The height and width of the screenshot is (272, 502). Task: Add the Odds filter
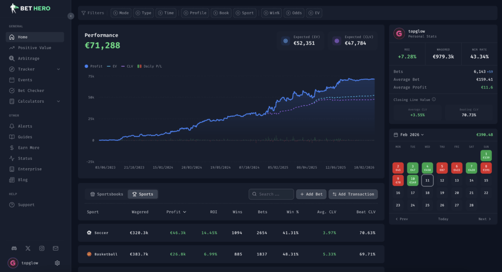[293, 13]
